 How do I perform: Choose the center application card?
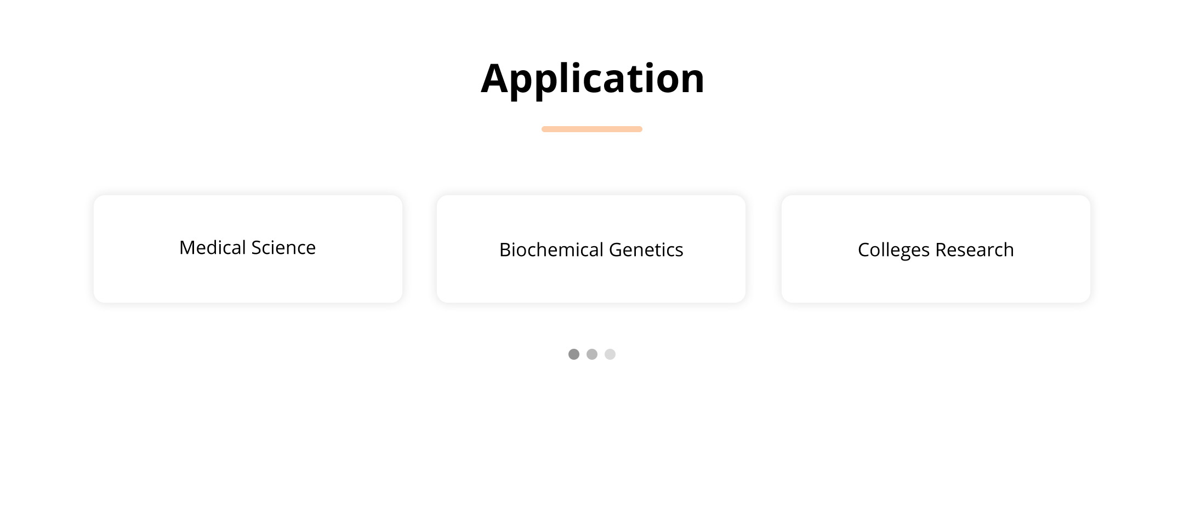591,274
